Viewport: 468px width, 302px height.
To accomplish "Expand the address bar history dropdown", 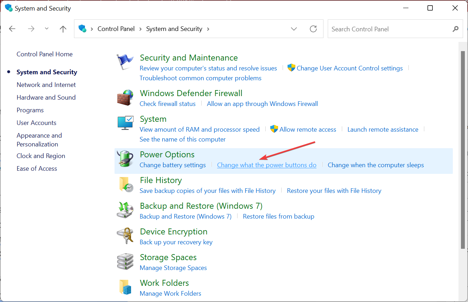I will pos(294,29).
